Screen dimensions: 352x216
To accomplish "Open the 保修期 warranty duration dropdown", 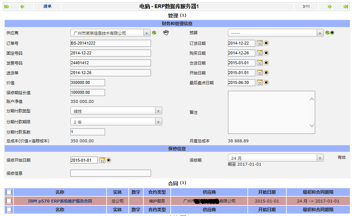I will (320, 158).
